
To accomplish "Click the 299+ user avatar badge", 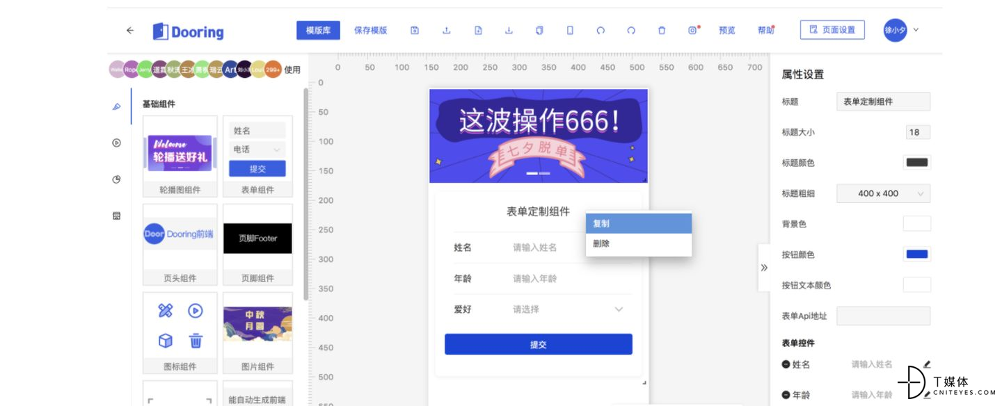I will [273, 70].
